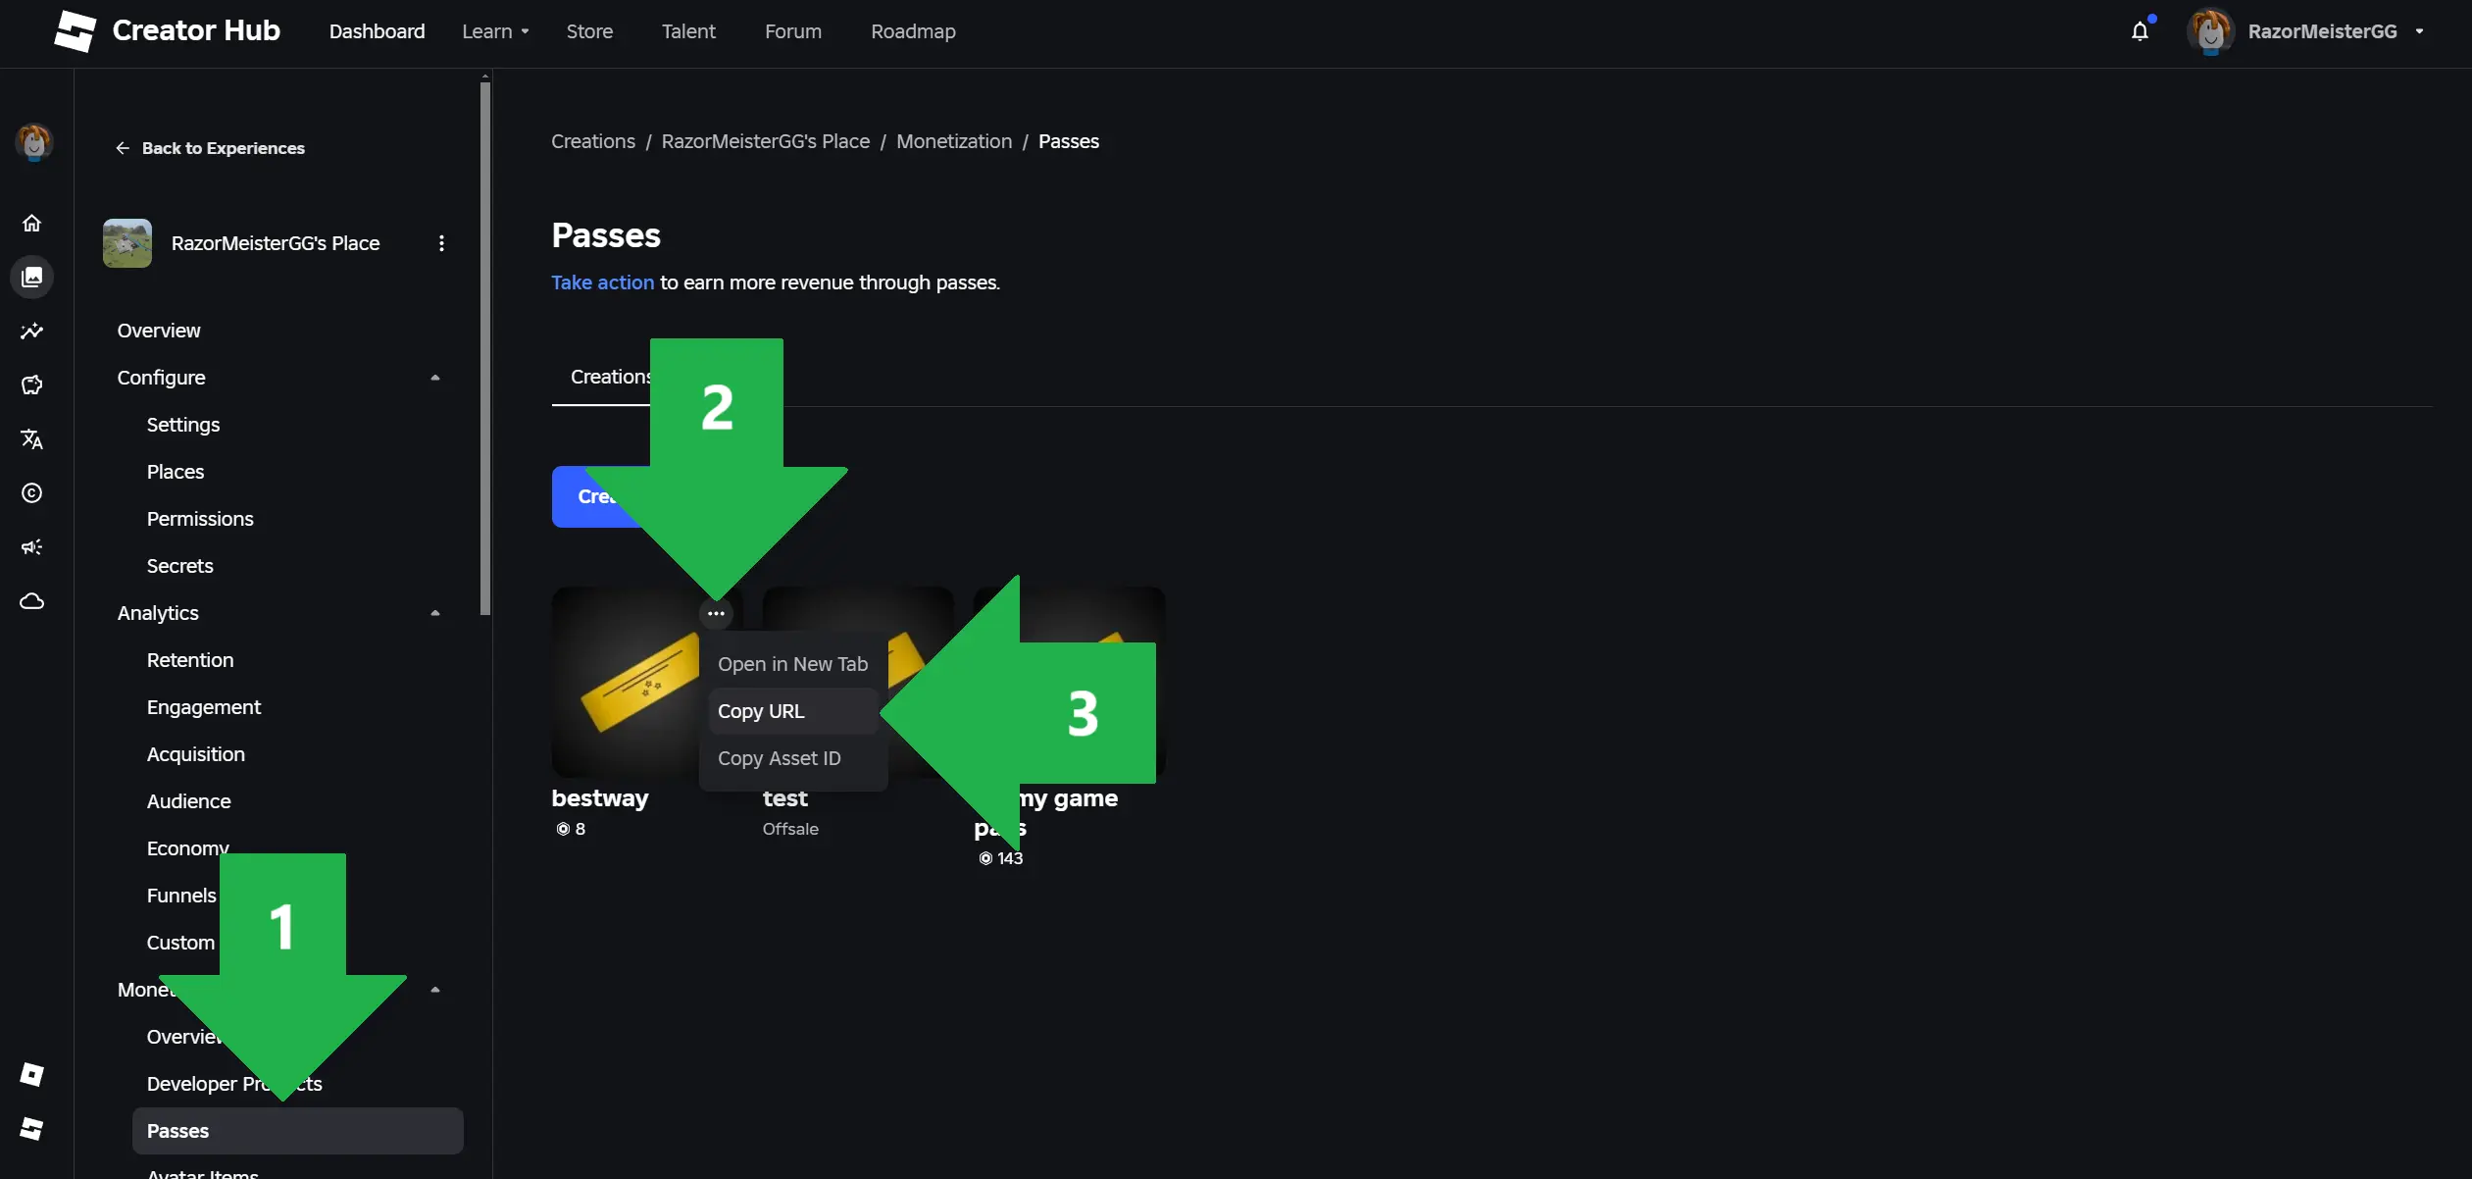
Task: Click Creations in the breadcrumb
Action: click(x=593, y=141)
